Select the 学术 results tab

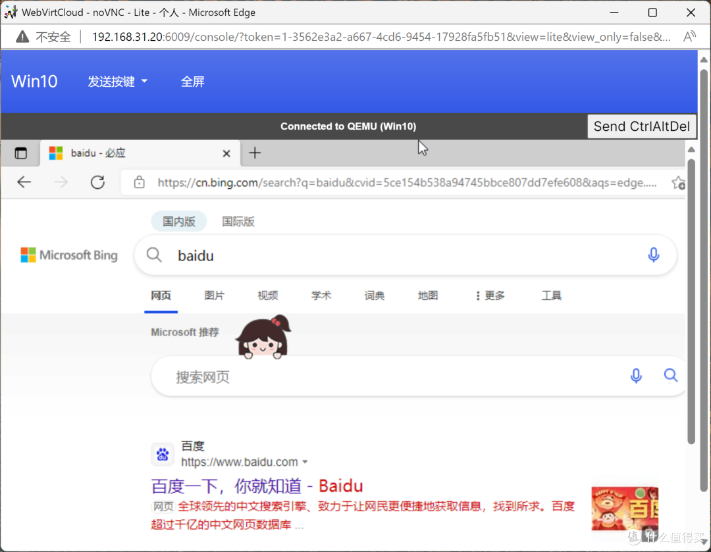pos(321,295)
